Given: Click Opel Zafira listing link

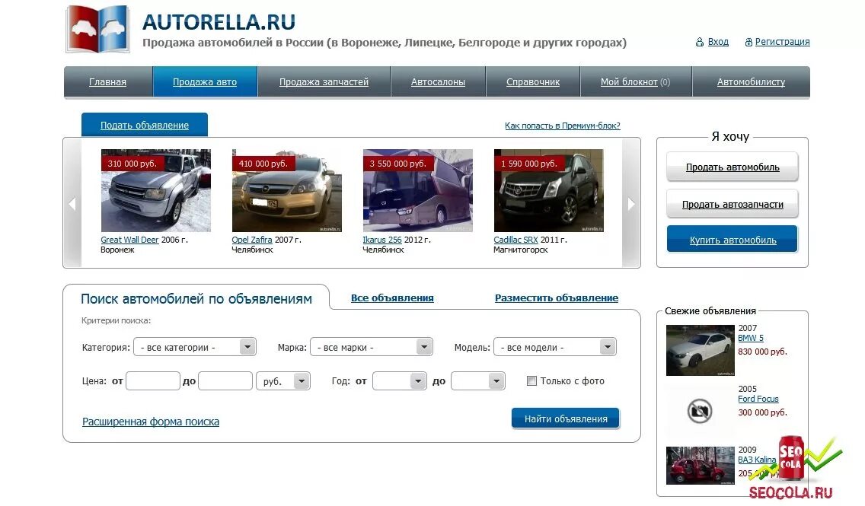Looking at the screenshot, I should pyautogui.click(x=252, y=240).
